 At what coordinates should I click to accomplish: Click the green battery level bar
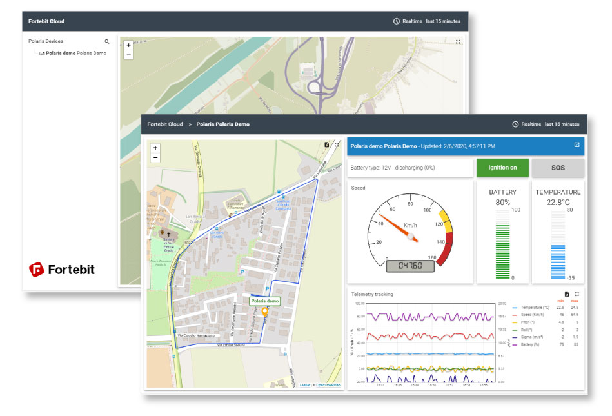tap(503, 251)
